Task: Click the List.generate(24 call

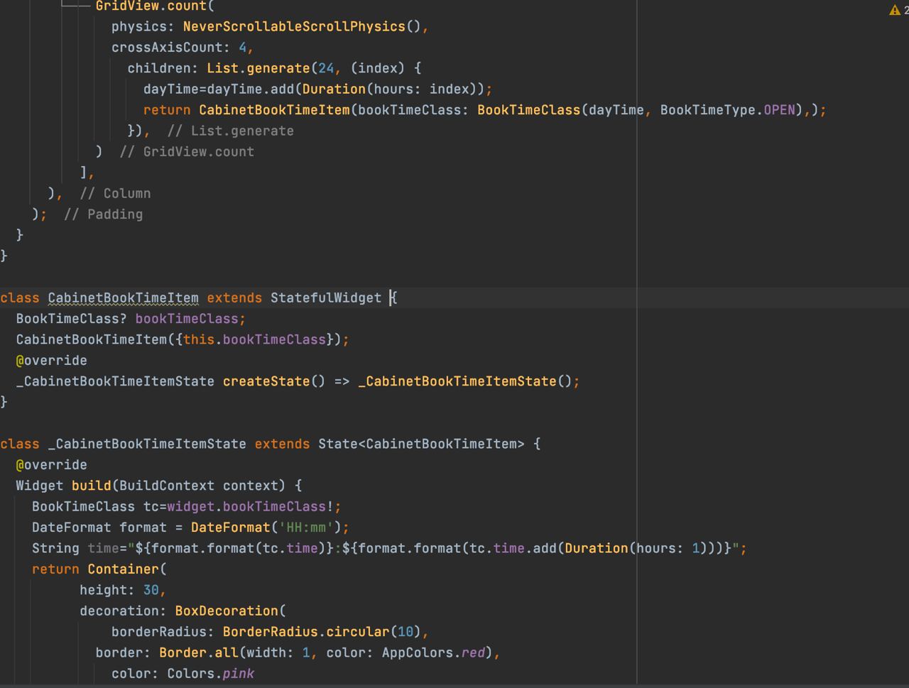Action: (271, 68)
